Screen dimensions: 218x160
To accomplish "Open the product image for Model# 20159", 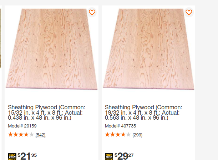I will click(x=52, y=49).
